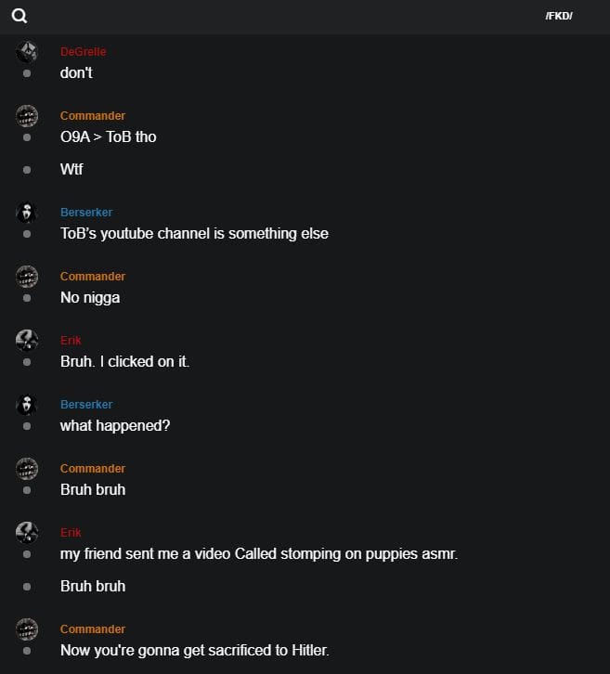610x674 pixels.
Task: Click DeGrelle's avatar picture
Action: (x=27, y=52)
